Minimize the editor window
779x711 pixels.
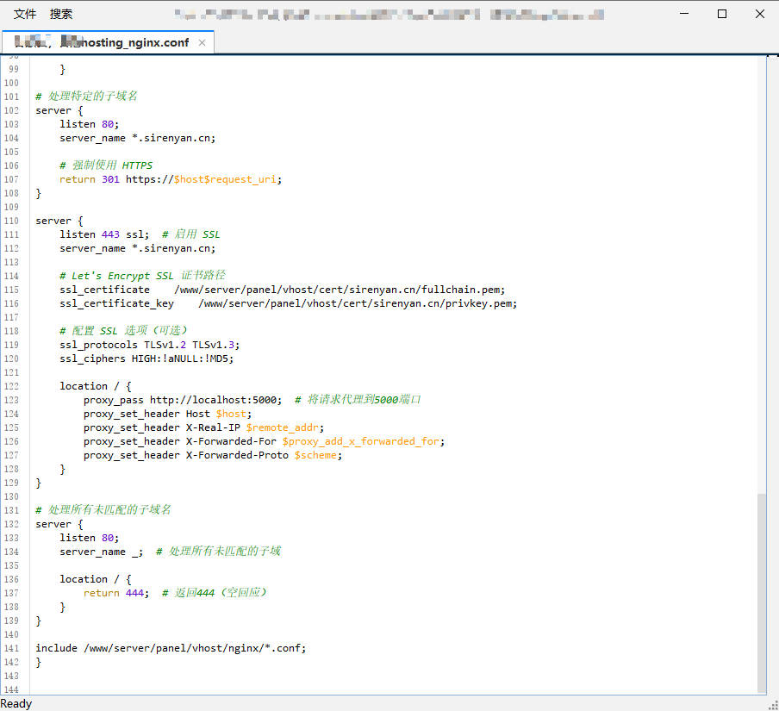coord(684,14)
